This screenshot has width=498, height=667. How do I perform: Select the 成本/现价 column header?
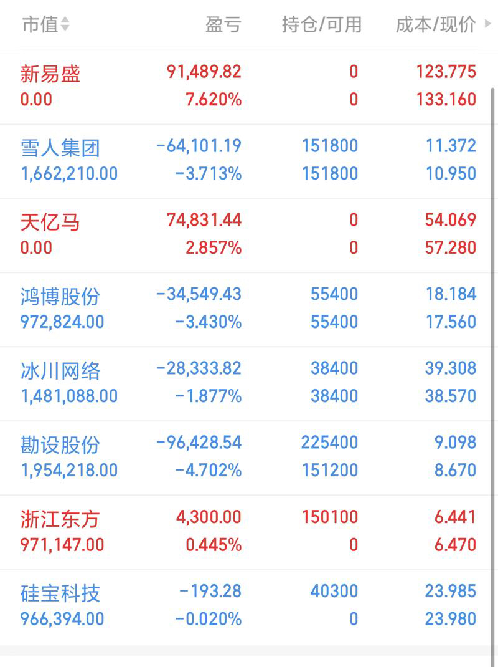(436, 25)
